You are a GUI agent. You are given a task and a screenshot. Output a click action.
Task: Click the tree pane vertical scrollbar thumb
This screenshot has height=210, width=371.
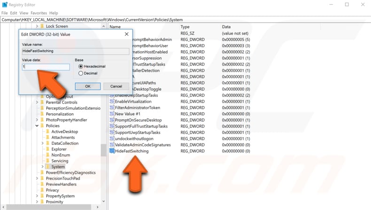click(x=103, y=150)
